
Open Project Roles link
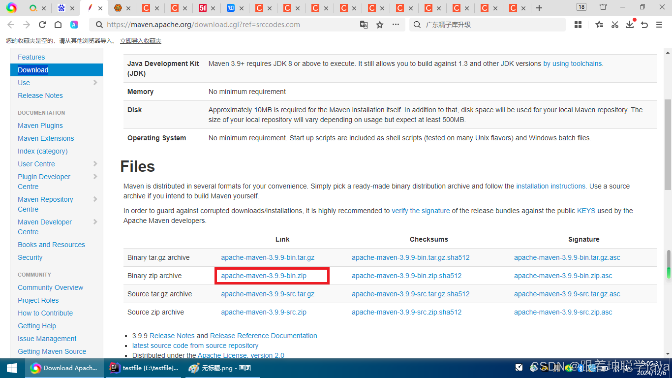[x=38, y=300]
